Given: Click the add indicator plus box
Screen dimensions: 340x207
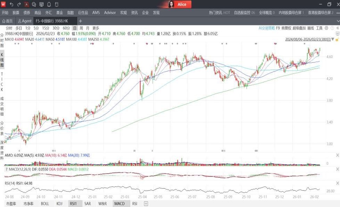Looking at the screenshot, I should (146, 204).
